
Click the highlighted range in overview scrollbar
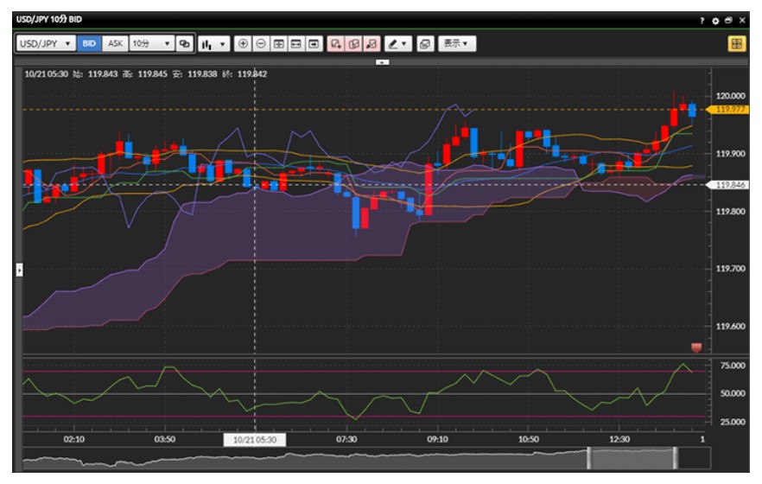tap(632, 458)
